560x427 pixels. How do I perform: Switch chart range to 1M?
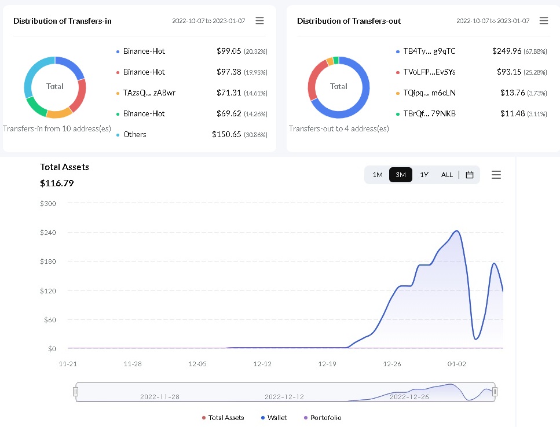(378, 175)
